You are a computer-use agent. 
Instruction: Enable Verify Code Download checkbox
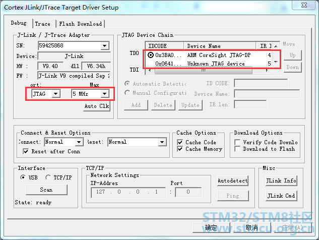pyautogui.click(x=238, y=143)
